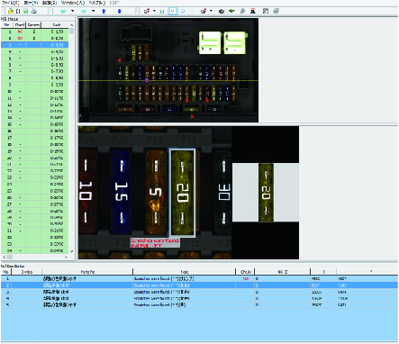Click the camera icon in toolbar

click(x=222, y=11)
